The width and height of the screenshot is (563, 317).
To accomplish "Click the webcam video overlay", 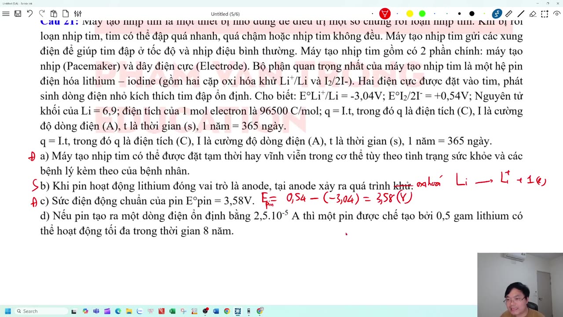I will (520, 285).
